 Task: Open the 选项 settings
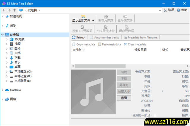click(169, 10)
